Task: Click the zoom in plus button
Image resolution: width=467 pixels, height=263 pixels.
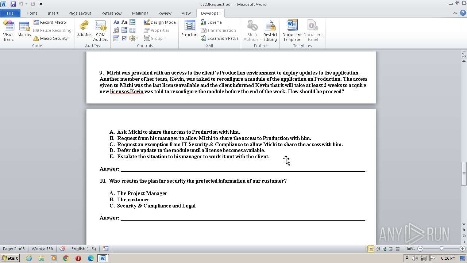Action: [463, 249]
